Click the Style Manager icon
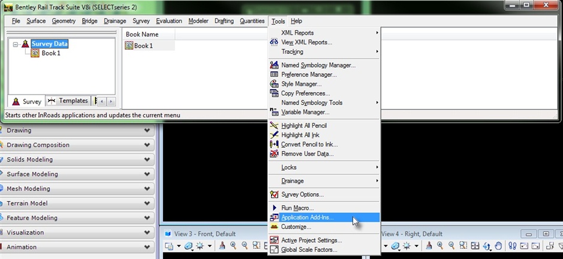This screenshot has height=259, width=563. [x=274, y=84]
